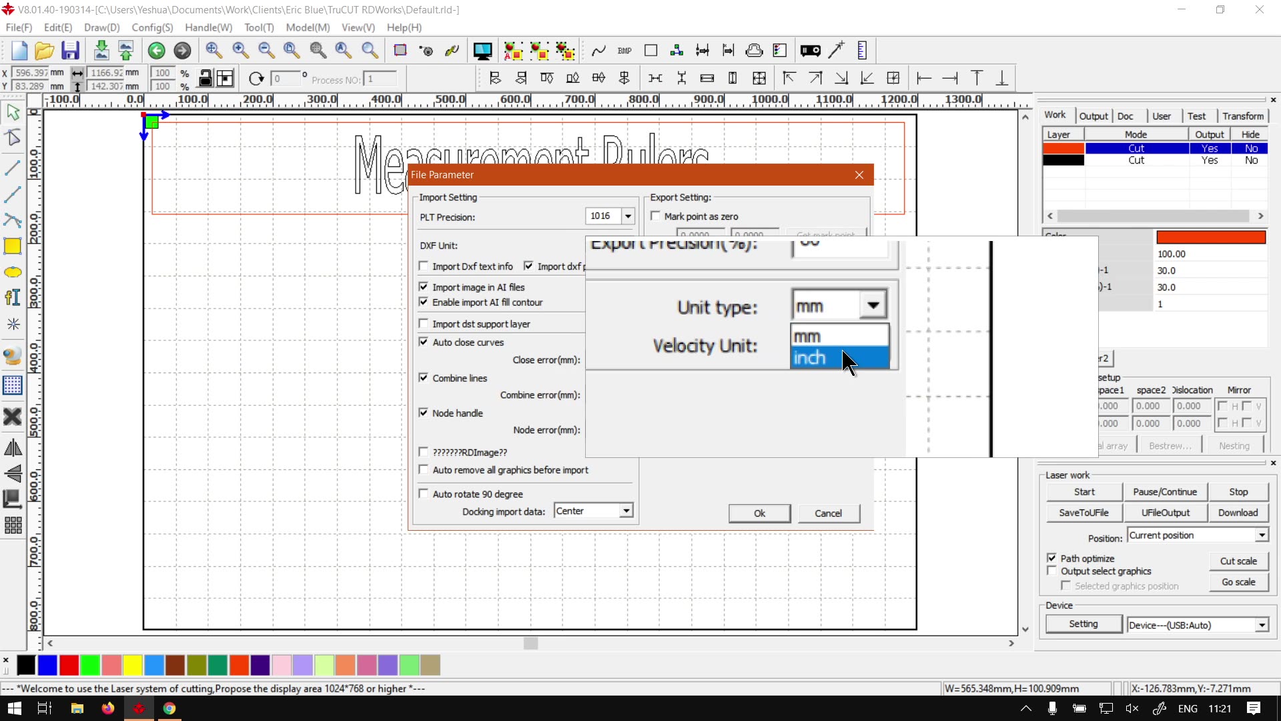Select the rectangle drawing tool
Viewport: 1281px width, 721px height.
coord(13,246)
